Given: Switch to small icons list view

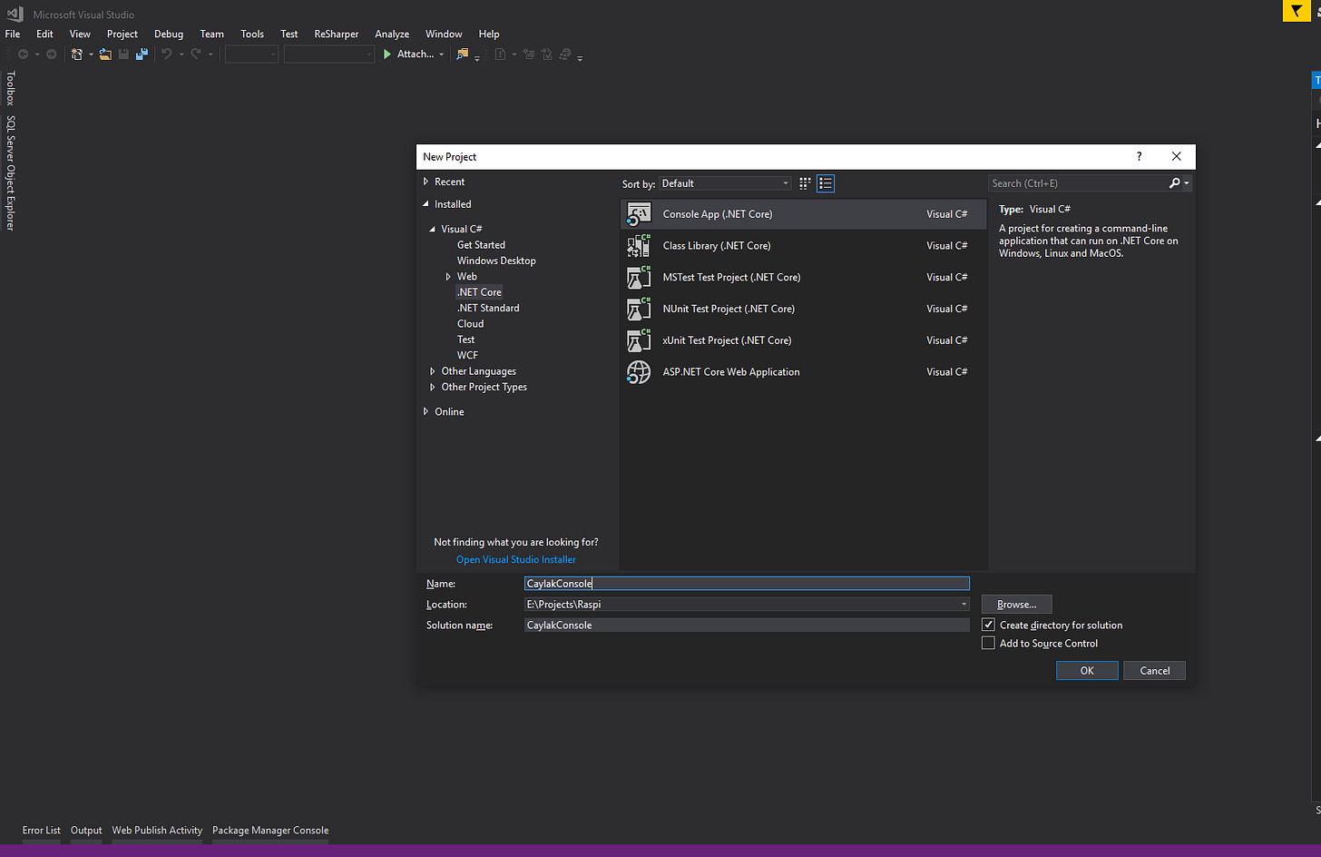Looking at the screenshot, I should (x=826, y=183).
